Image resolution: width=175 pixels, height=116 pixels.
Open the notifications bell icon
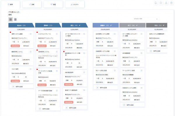tap(155, 3)
